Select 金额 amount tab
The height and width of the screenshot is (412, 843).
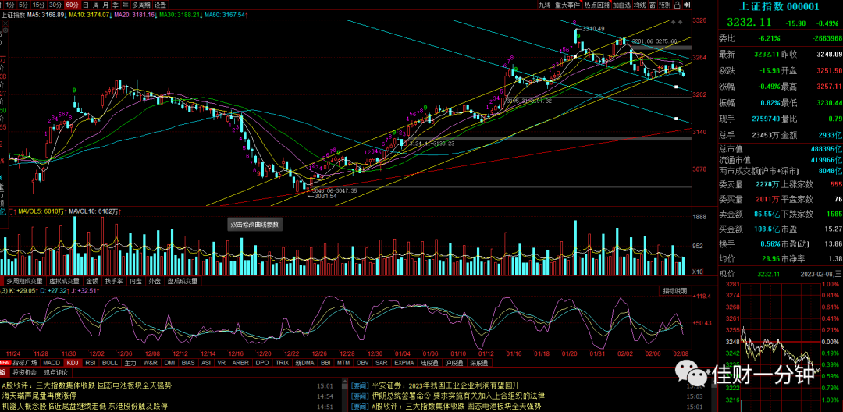pyautogui.click(x=91, y=281)
